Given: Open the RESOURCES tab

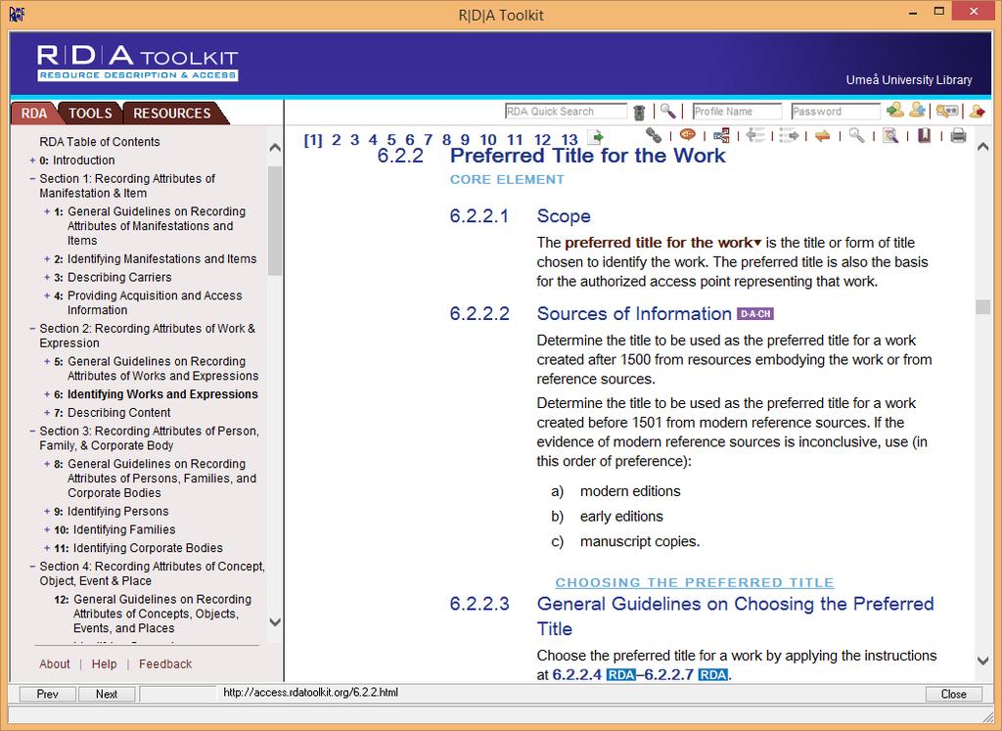Looking at the screenshot, I should [x=172, y=114].
